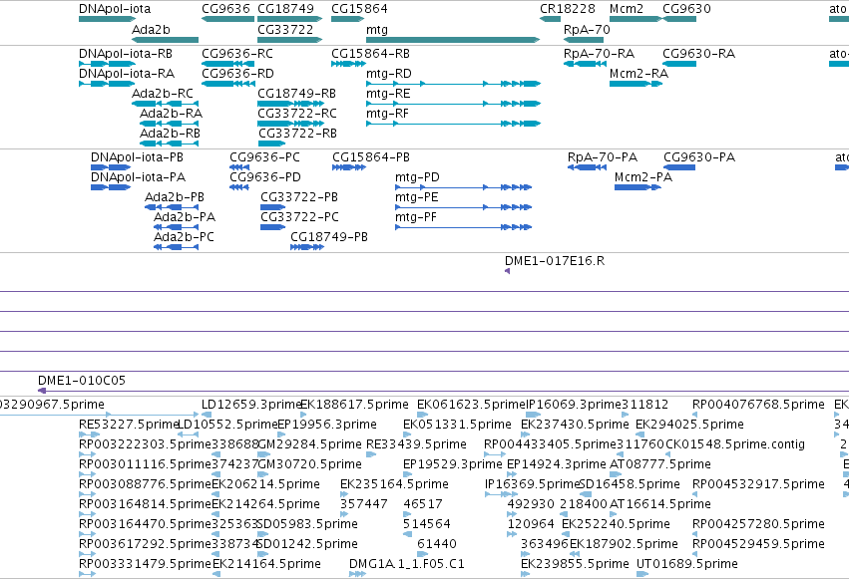This screenshot has height=579, width=849.
Task: Select the mtg gene bar
Action: click(x=453, y=40)
